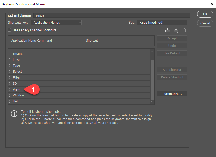Click the Application Menu Command column header
The image size is (216, 157).
pyautogui.click(x=32, y=41)
